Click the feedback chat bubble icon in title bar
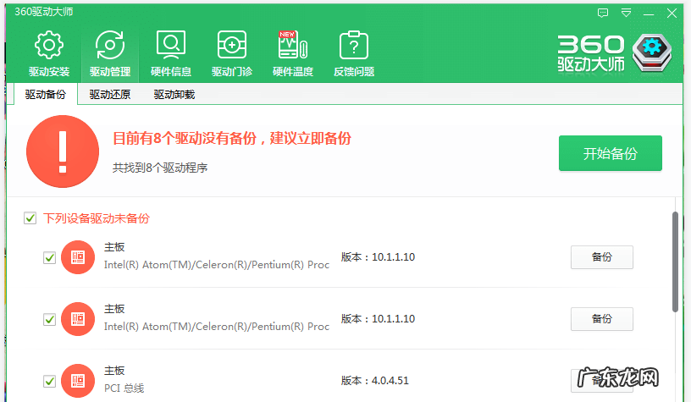691x402 pixels. [x=603, y=14]
